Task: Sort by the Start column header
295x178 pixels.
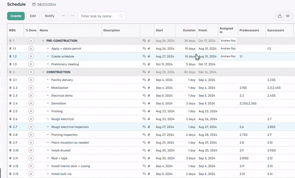Action: point(159,30)
